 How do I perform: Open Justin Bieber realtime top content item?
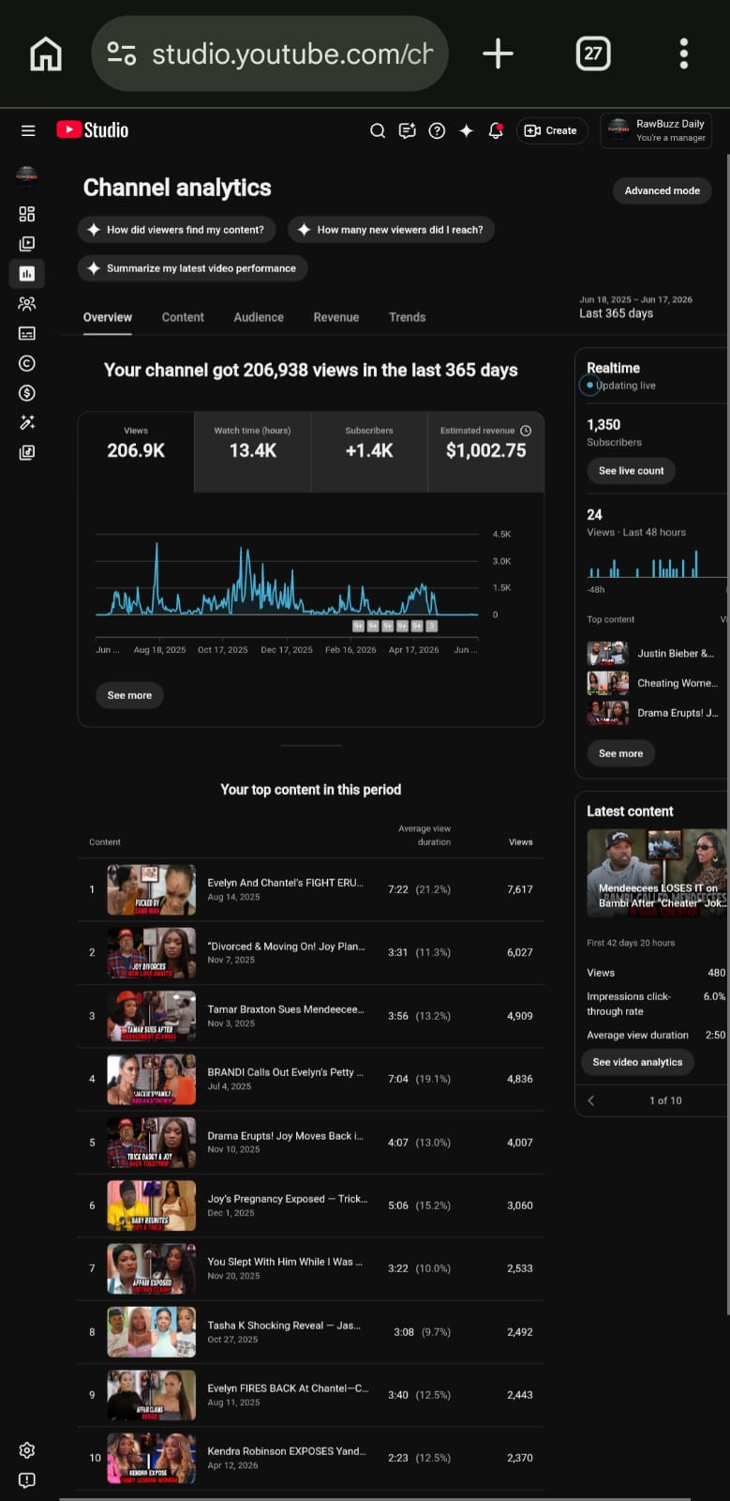[656, 653]
